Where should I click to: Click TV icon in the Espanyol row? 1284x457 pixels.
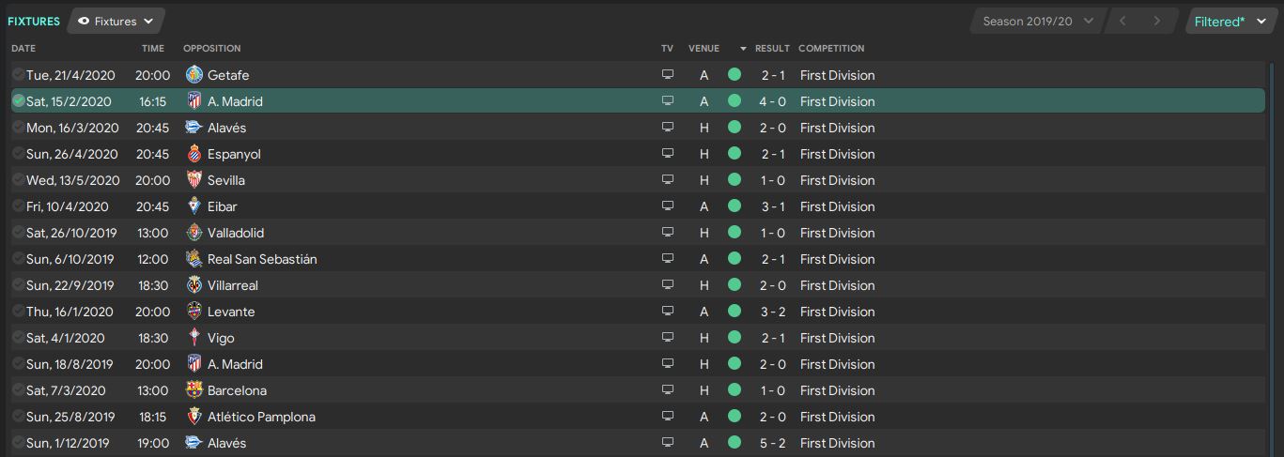click(668, 154)
